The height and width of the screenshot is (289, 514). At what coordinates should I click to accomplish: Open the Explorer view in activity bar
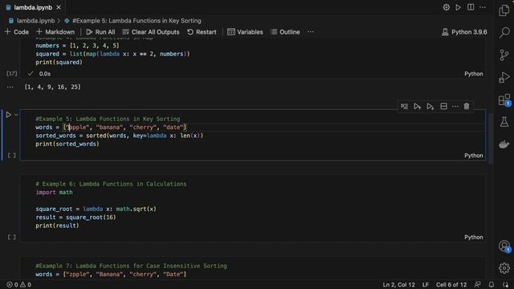[x=504, y=10]
